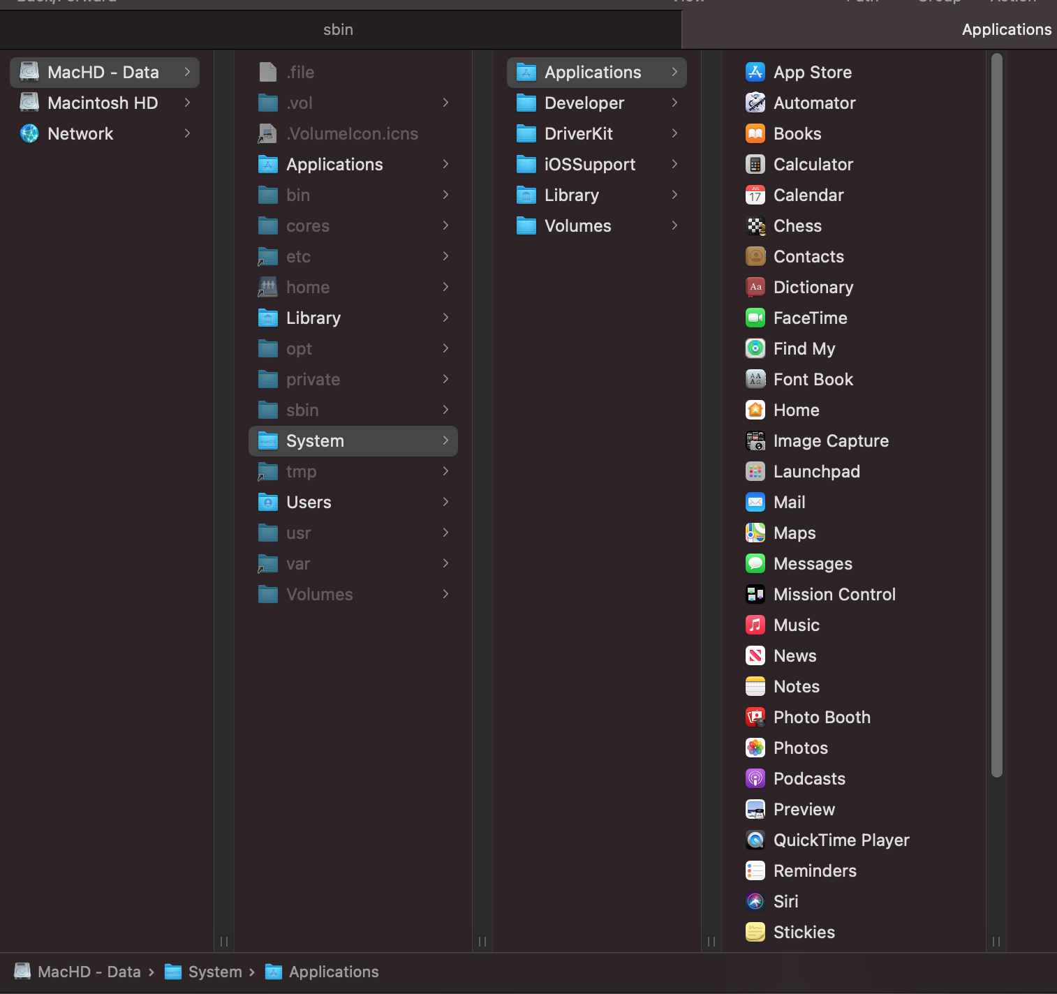Select the Chess app icon
Screen dimensions: 1057x994
point(755,225)
